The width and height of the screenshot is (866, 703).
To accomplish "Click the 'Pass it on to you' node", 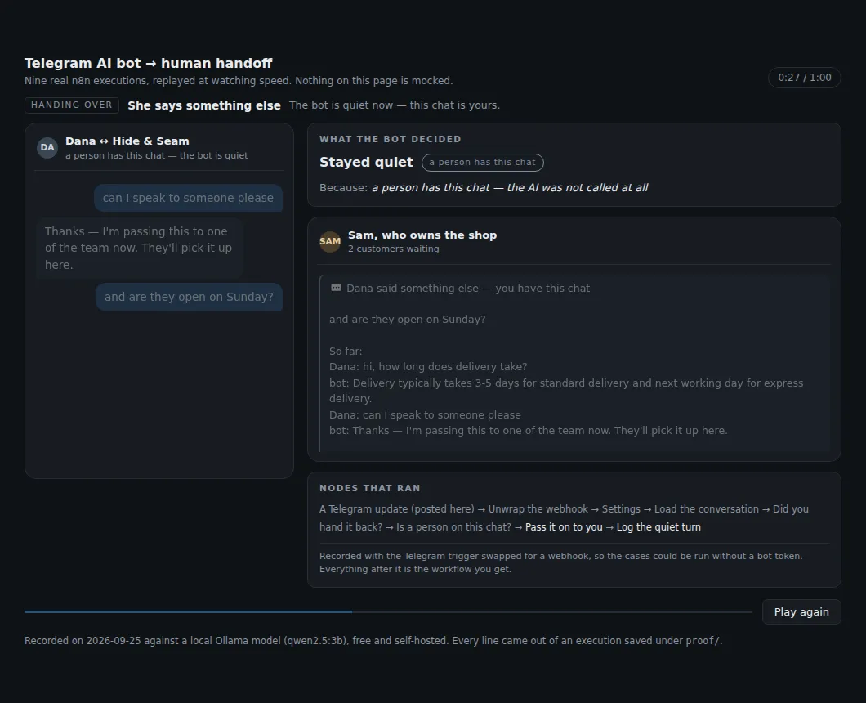I will pyautogui.click(x=564, y=526).
